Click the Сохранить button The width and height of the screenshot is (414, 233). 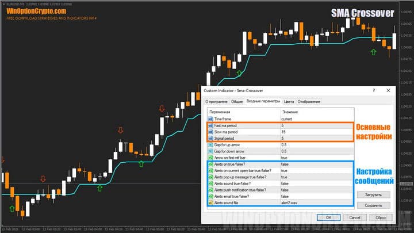(373, 205)
